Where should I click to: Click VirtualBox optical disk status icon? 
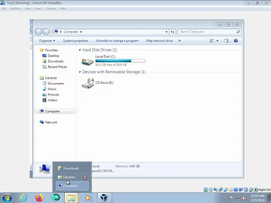point(210,190)
